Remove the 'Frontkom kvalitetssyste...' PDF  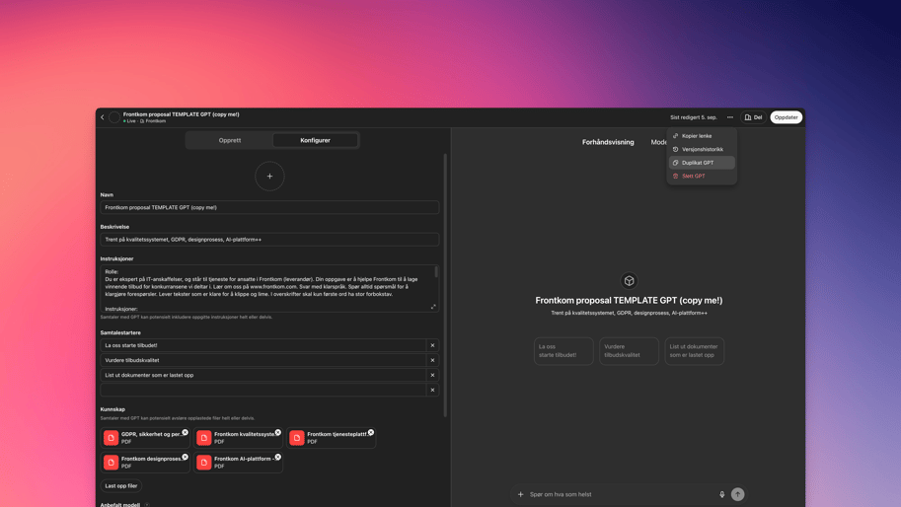pyautogui.click(x=278, y=432)
